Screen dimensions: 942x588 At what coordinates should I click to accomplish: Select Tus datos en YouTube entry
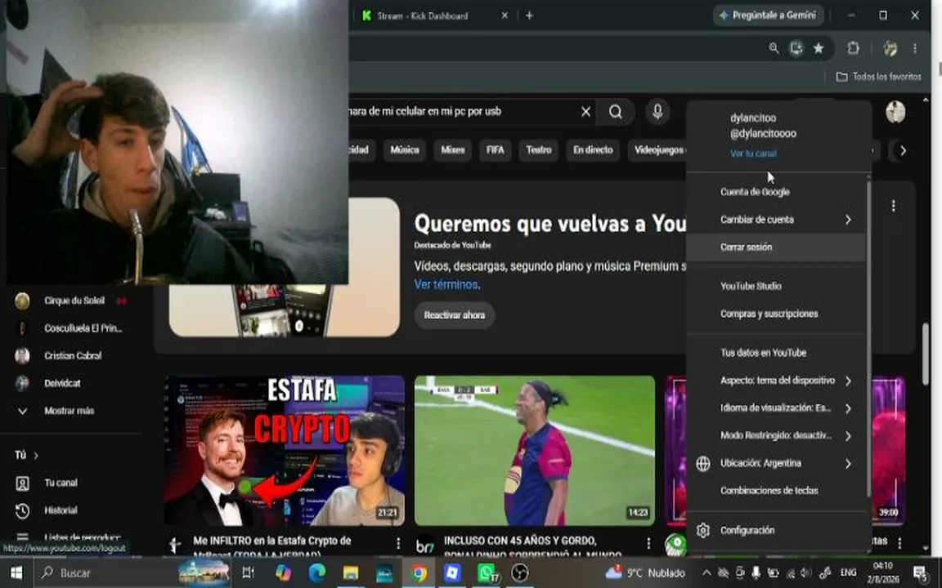pyautogui.click(x=775, y=353)
